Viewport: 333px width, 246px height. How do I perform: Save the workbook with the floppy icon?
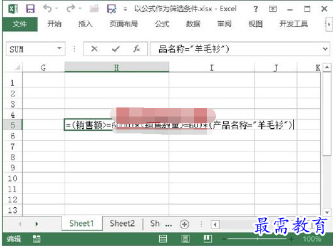click(x=30, y=9)
